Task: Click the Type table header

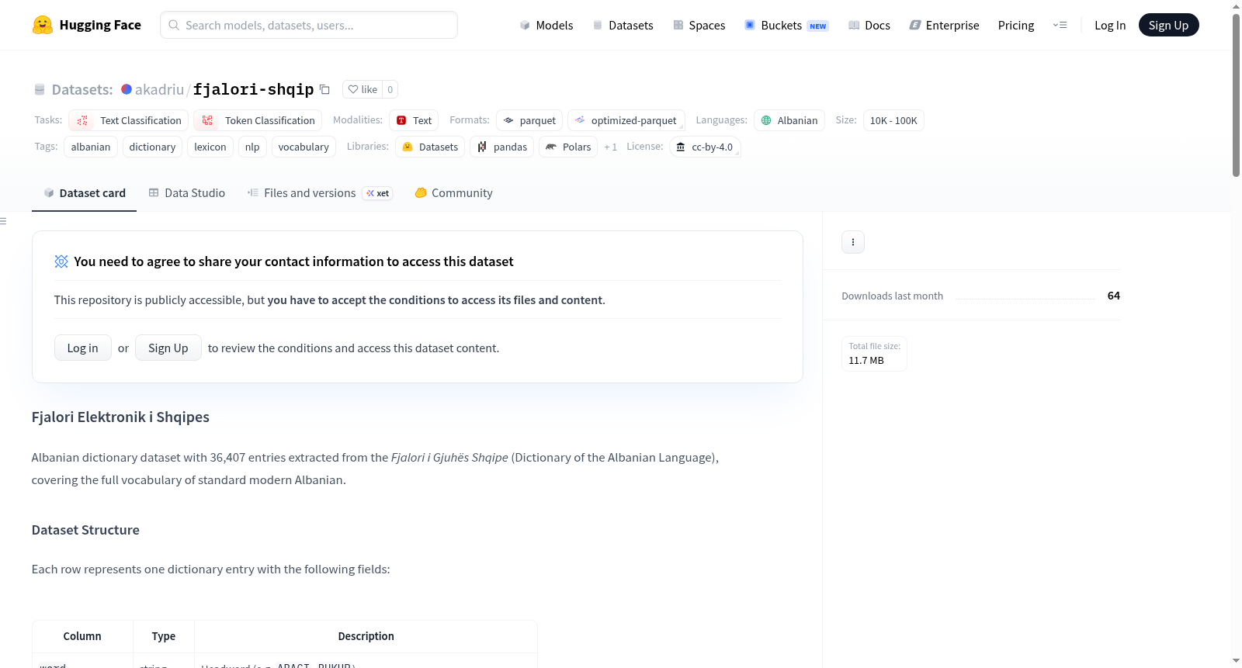Action: pos(163,636)
